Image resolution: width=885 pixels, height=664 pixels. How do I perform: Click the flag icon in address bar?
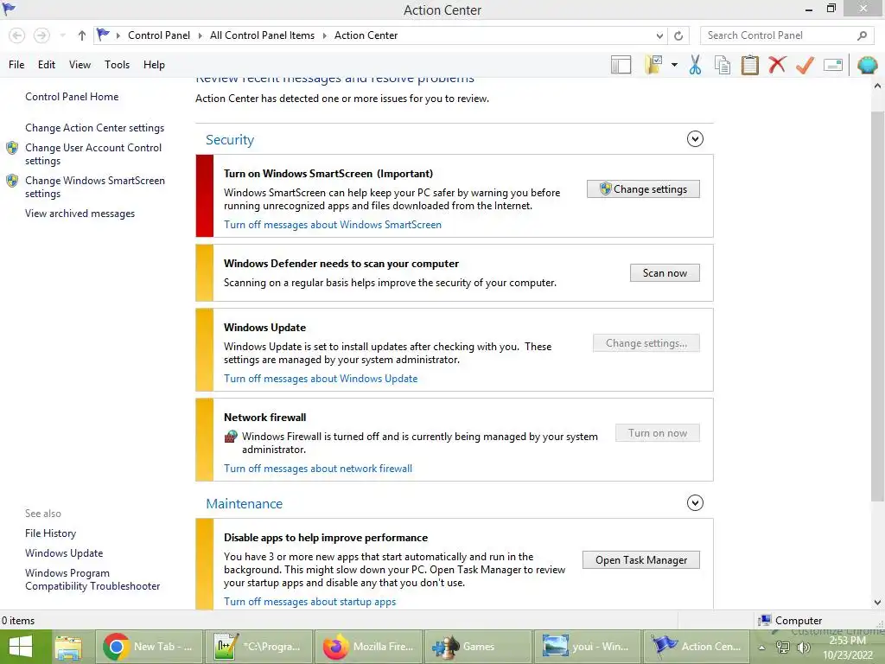tap(103, 35)
